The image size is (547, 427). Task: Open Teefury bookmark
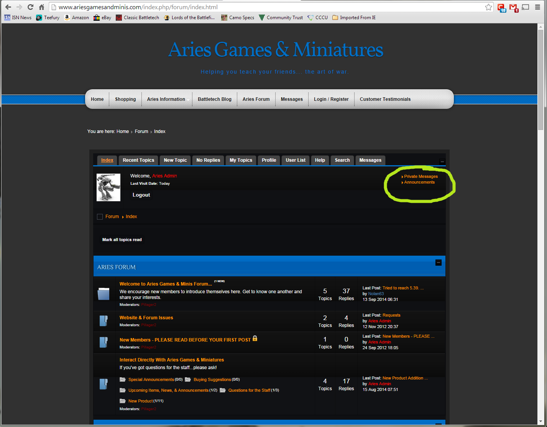click(x=48, y=17)
